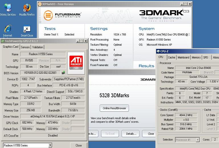Image resolution: width=219 pixels, height=148 pixels.
Task: Click the Bus Speed 516.0 MHz field
Action: (x=186, y=124)
